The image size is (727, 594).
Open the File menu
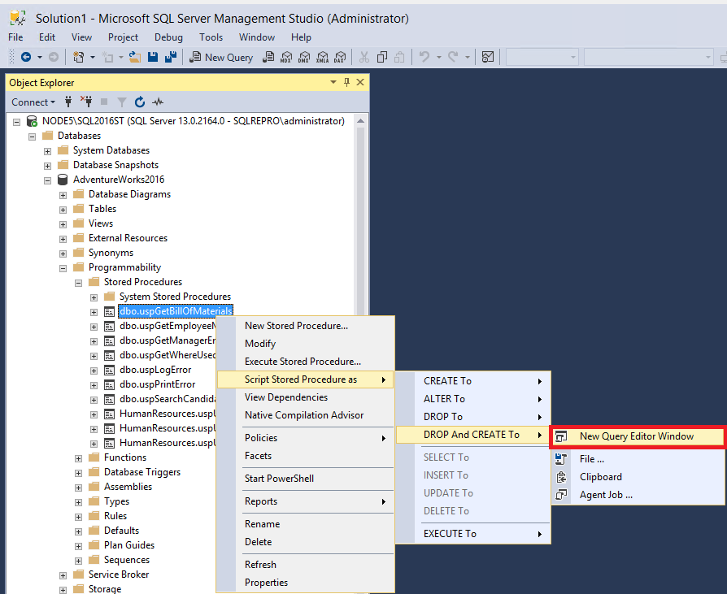point(15,37)
